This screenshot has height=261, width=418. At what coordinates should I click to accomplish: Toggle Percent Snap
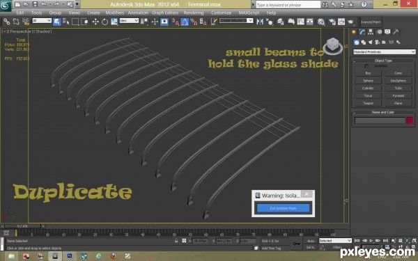[194, 22]
